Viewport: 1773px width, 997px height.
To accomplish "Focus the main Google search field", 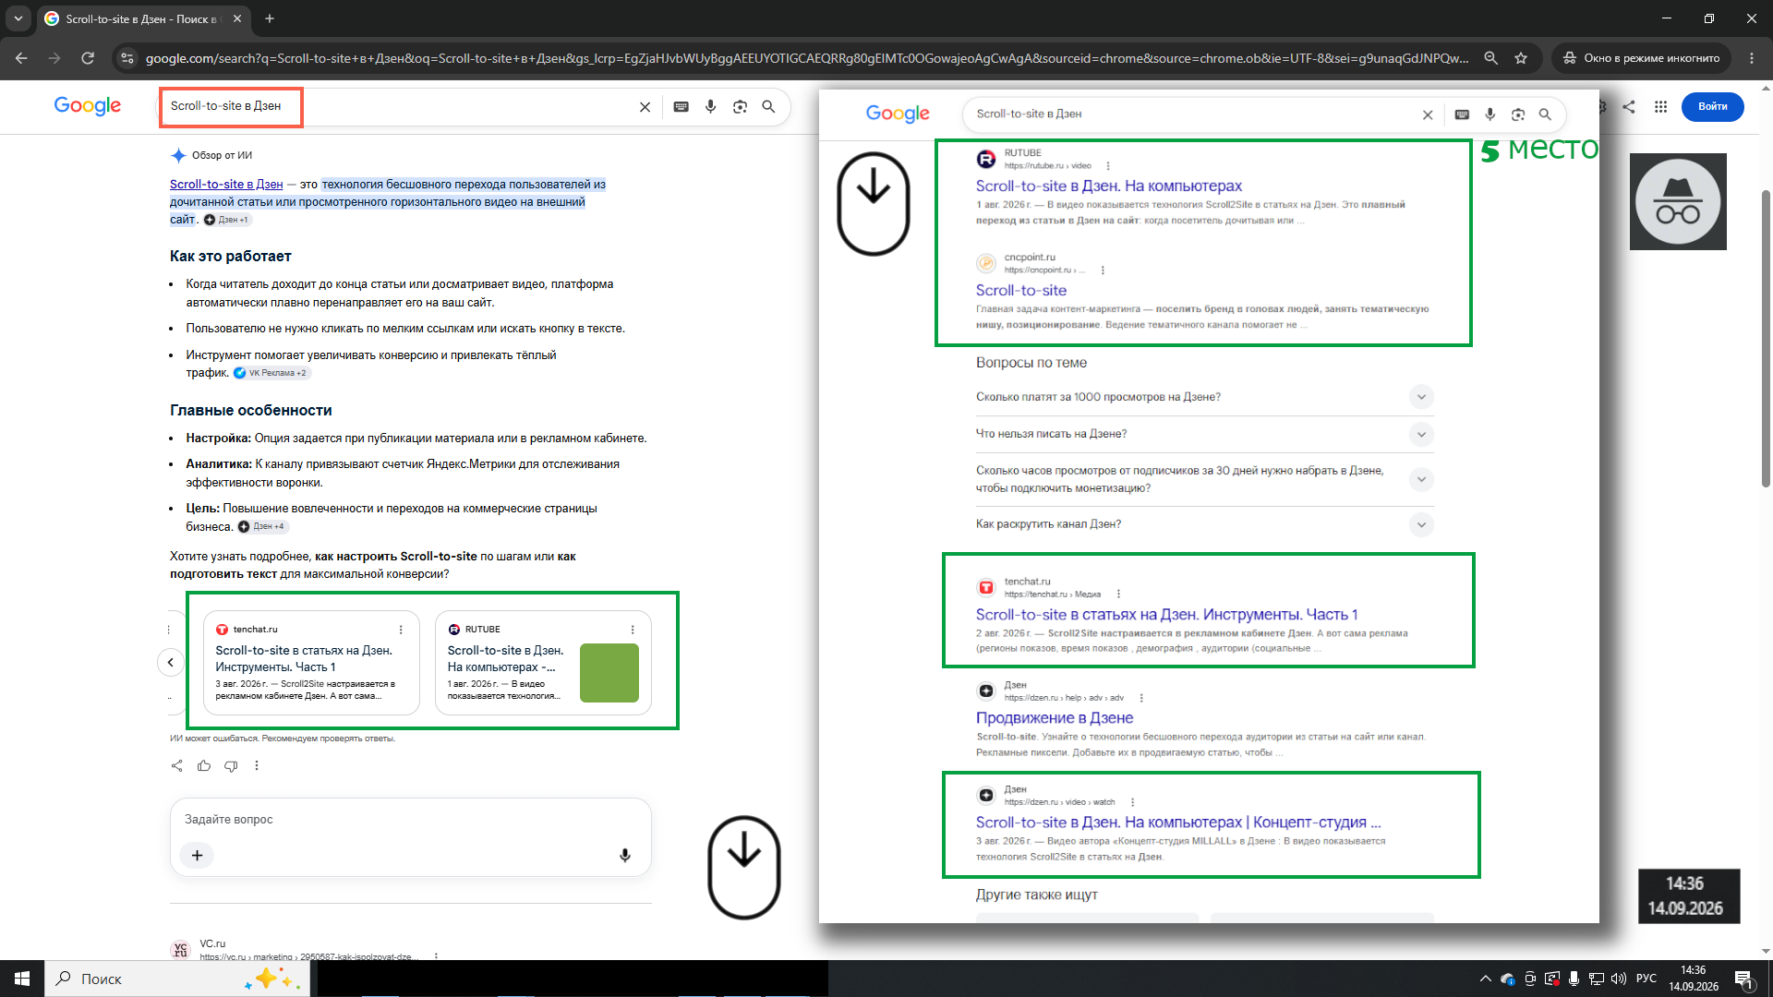I will [397, 106].
